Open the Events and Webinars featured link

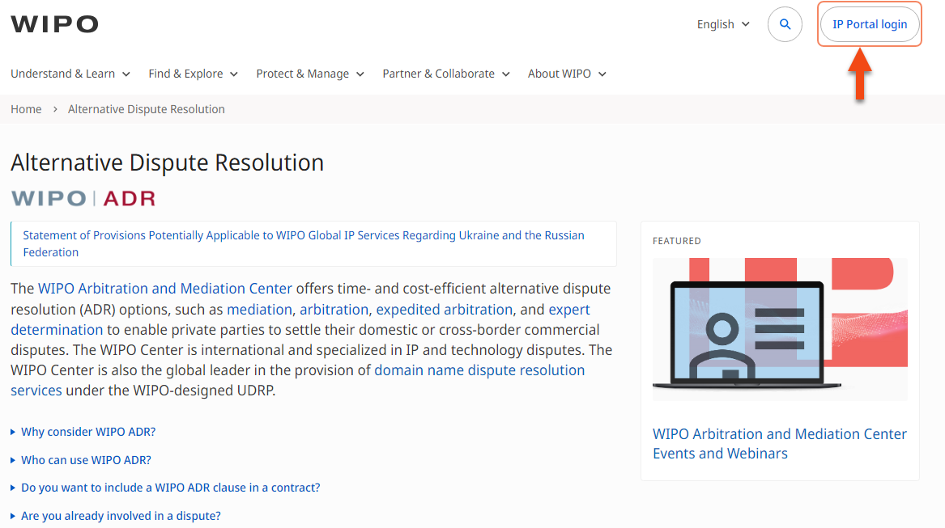[779, 444]
